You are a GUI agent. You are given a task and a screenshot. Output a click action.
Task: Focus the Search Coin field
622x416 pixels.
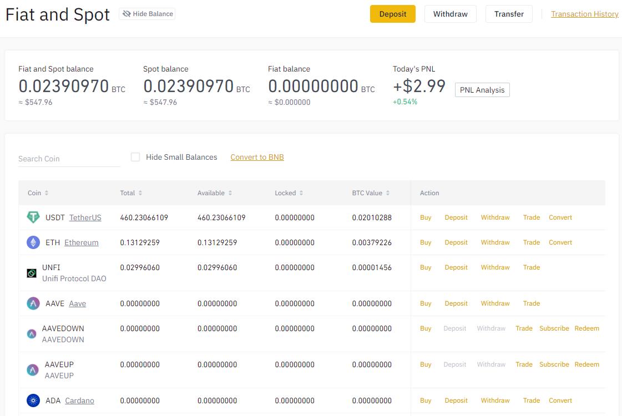(69, 159)
